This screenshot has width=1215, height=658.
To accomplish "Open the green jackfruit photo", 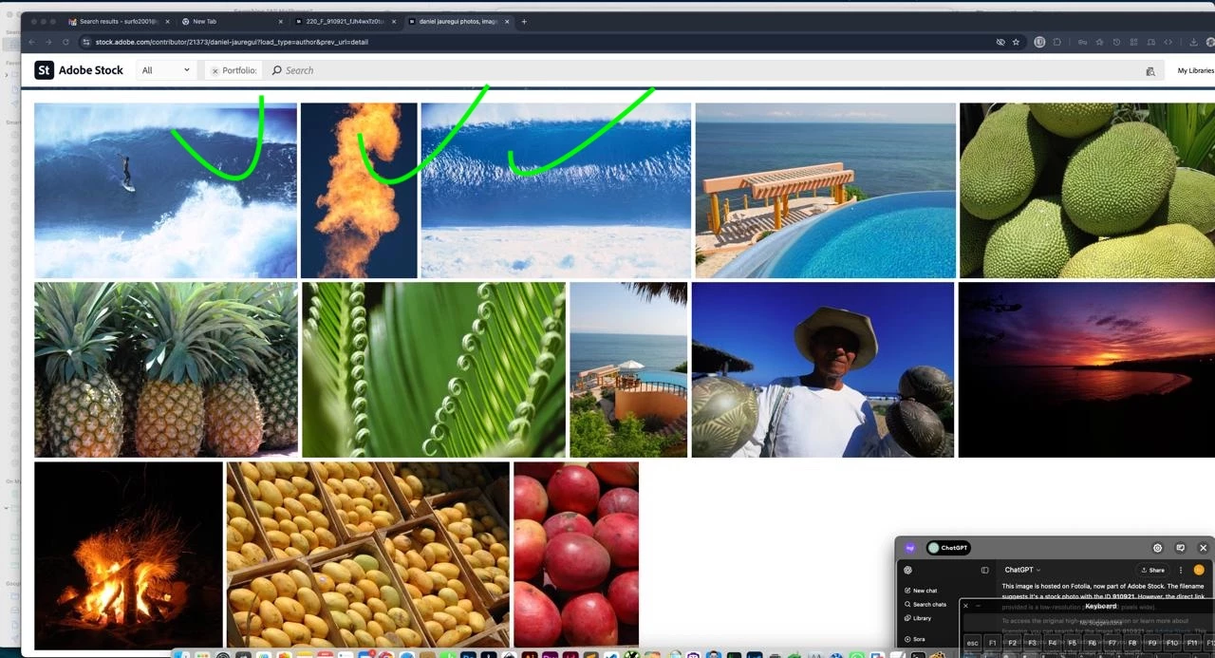I will coord(1087,190).
